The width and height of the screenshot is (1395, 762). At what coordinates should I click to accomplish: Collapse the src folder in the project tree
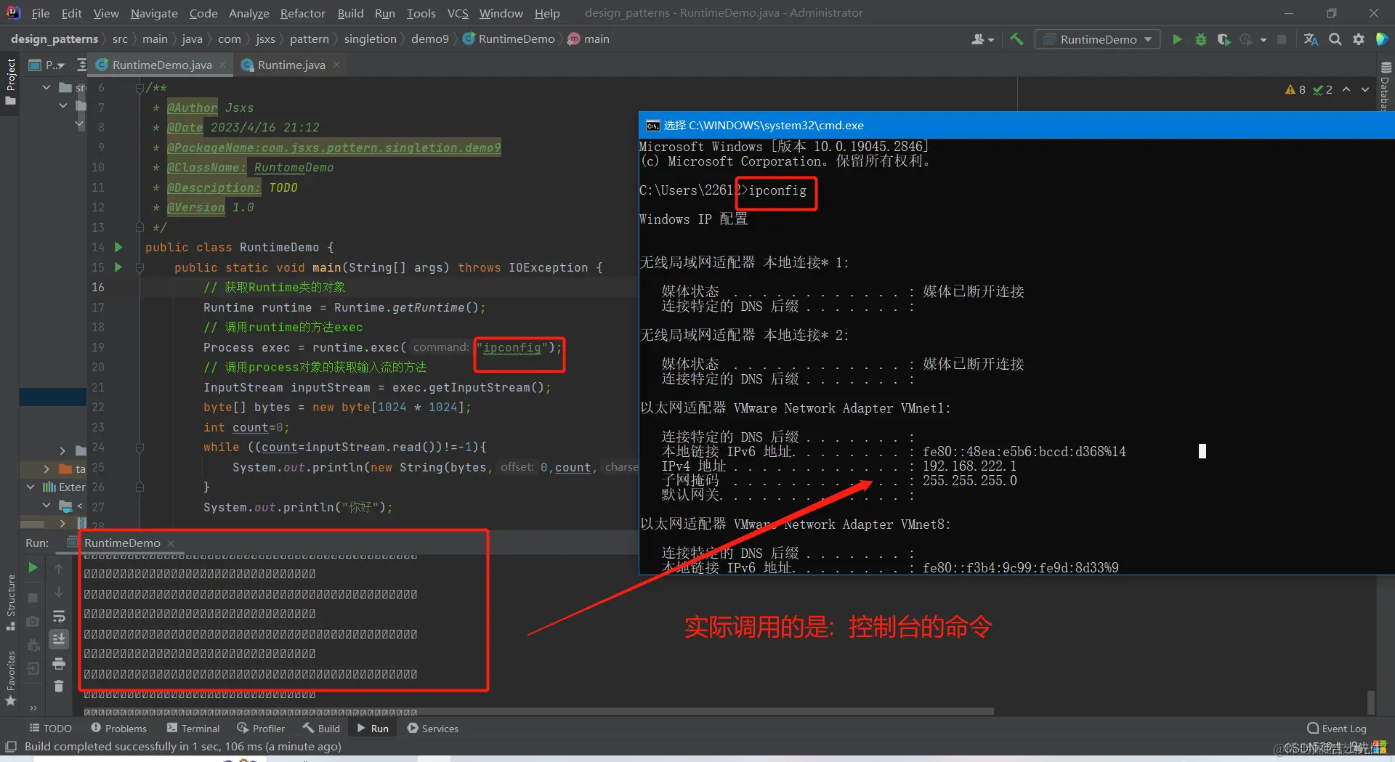pyautogui.click(x=46, y=87)
